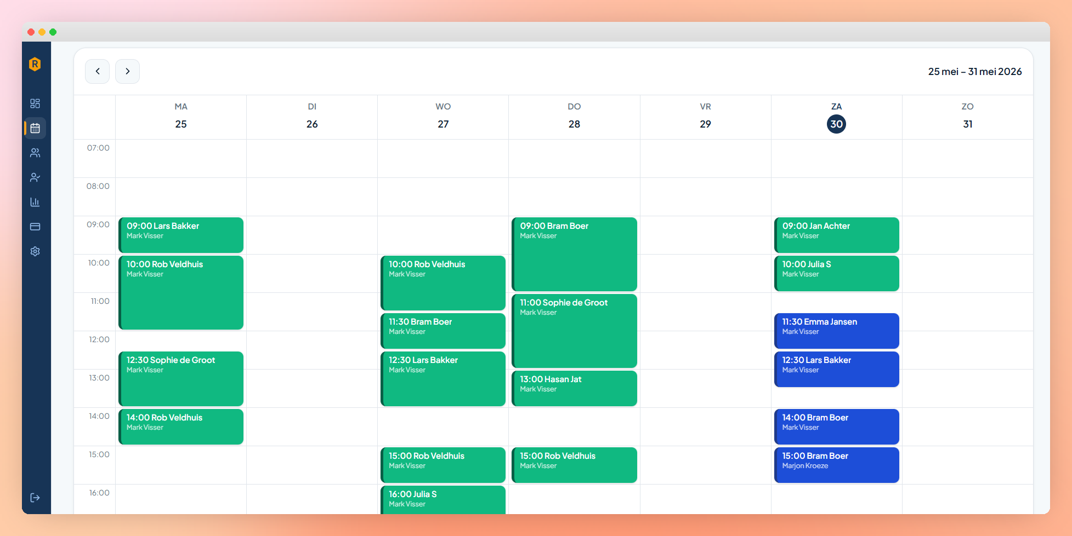
Task: Open Thursday 15:00 Rob Veldhuis appointment
Action: [x=574, y=465]
